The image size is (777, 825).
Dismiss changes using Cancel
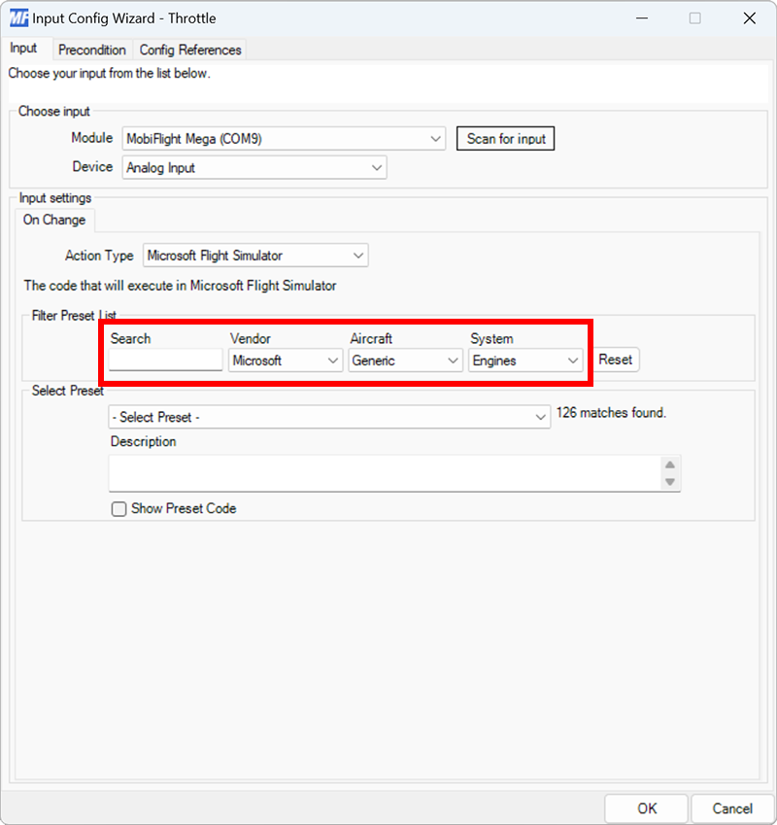[731, 808]
